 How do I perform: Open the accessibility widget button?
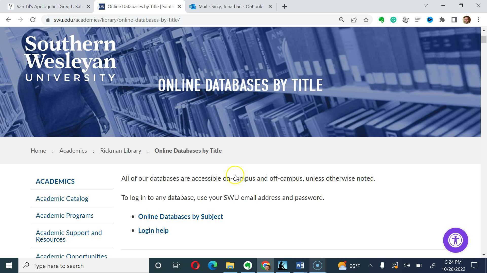(x=455, y=240)
